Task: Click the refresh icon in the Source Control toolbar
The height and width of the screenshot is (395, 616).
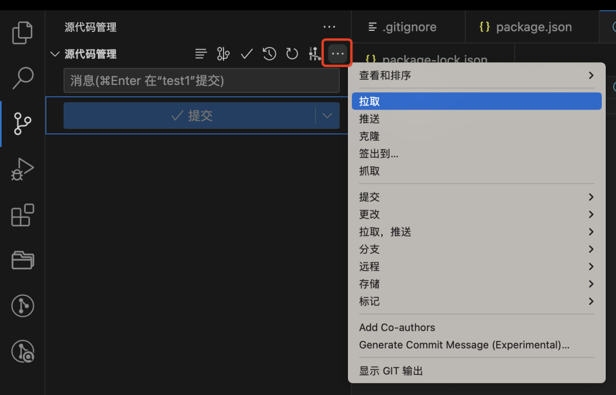Action: 291,54
